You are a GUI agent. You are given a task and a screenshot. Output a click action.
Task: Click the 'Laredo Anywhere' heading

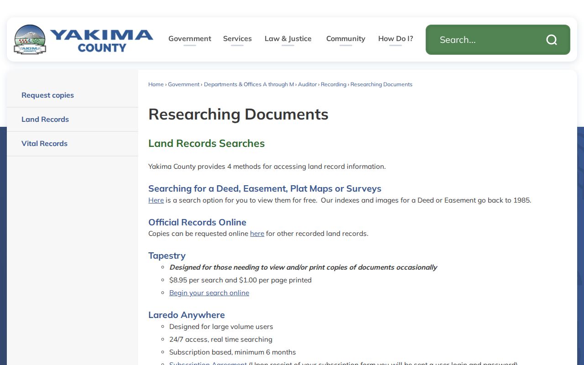pos(187,315)
